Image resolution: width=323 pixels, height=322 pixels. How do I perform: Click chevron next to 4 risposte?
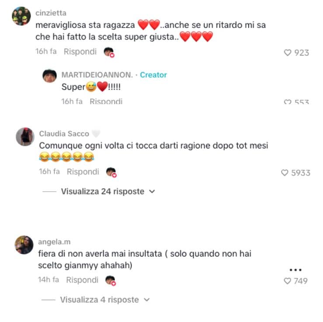click(146, 300)
